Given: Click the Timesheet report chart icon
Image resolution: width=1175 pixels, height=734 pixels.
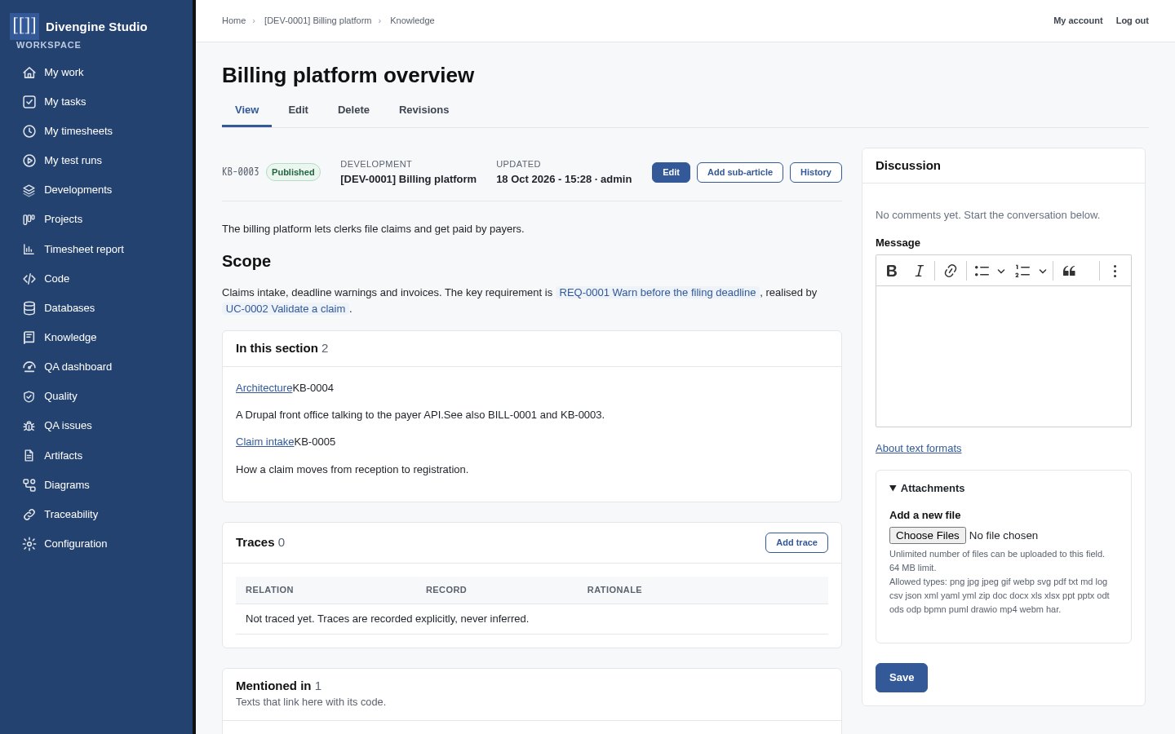Looking at the screenshot, I should tap(29, 250).
